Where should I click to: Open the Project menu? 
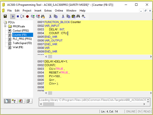27,10
